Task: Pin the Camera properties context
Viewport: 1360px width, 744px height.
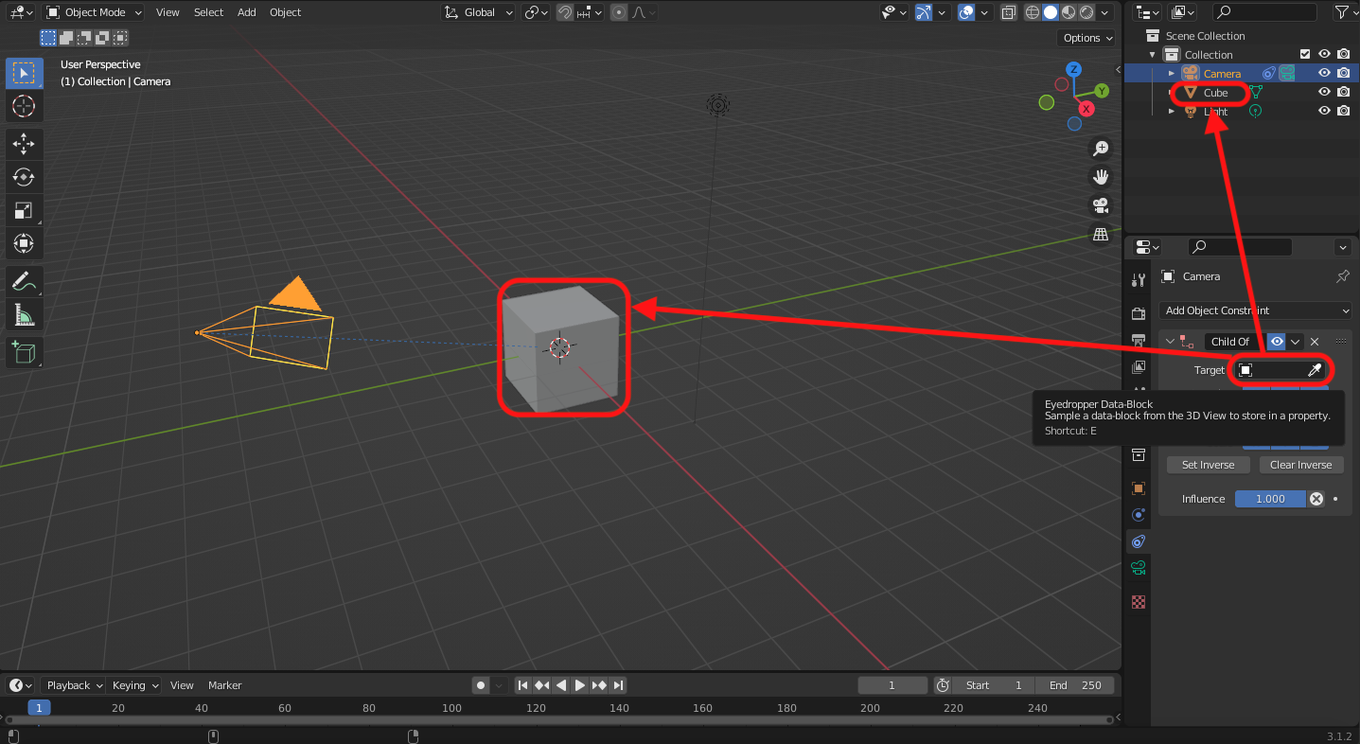Action: point(1342,276)
